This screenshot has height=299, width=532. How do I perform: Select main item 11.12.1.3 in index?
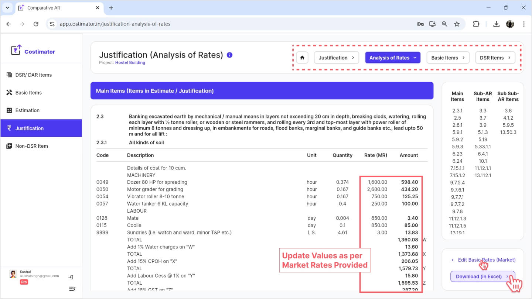pos(457,219)
